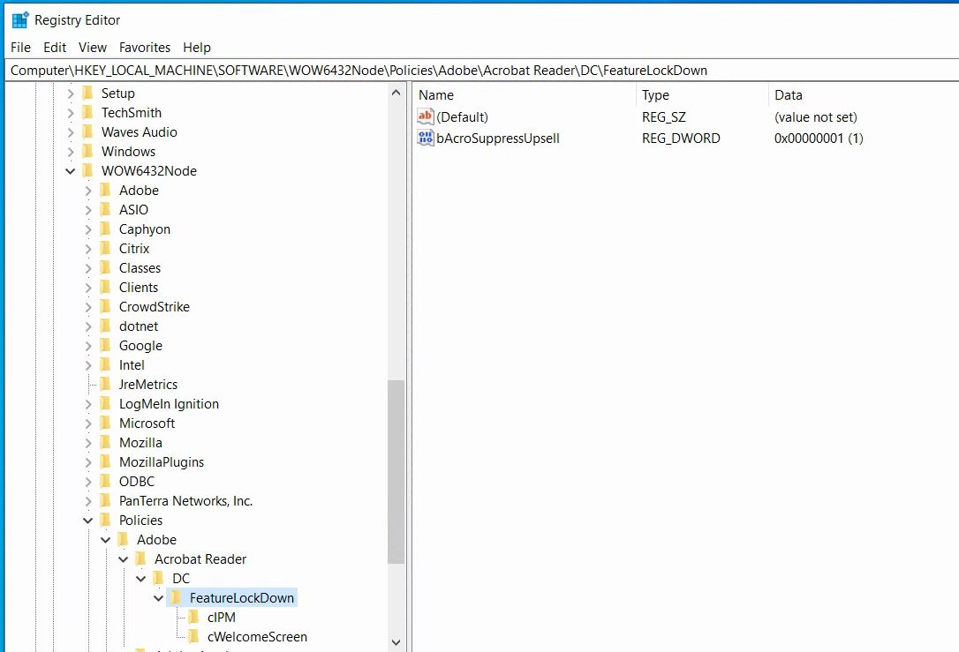The height and width of the screenshot is (652, 959).
Task: Click the Waves Audio key folder icon
Action: coord(87,131)
